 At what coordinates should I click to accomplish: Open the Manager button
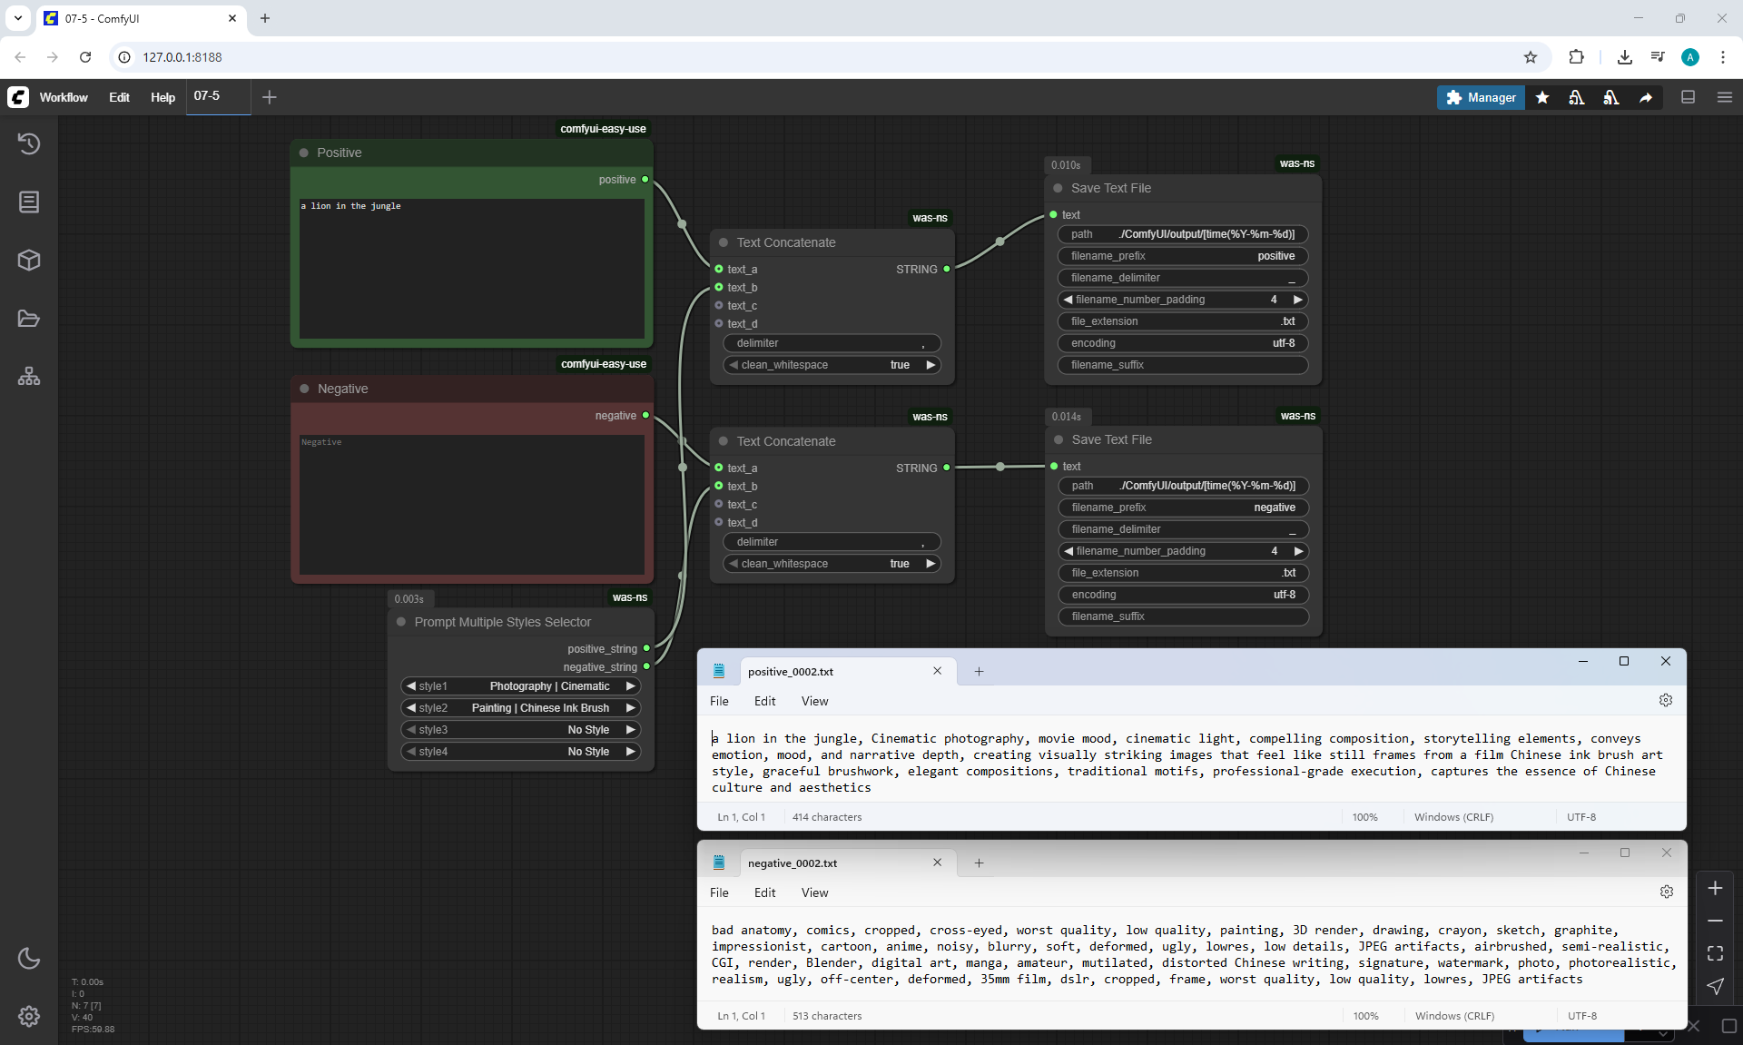(x=1480, y=97)
